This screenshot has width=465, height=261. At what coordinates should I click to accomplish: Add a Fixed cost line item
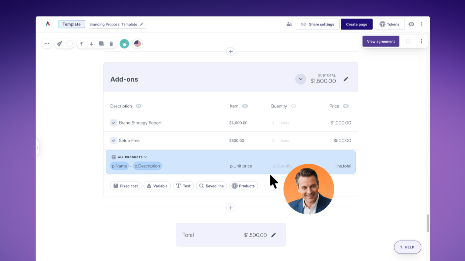(x=126, y=186)
